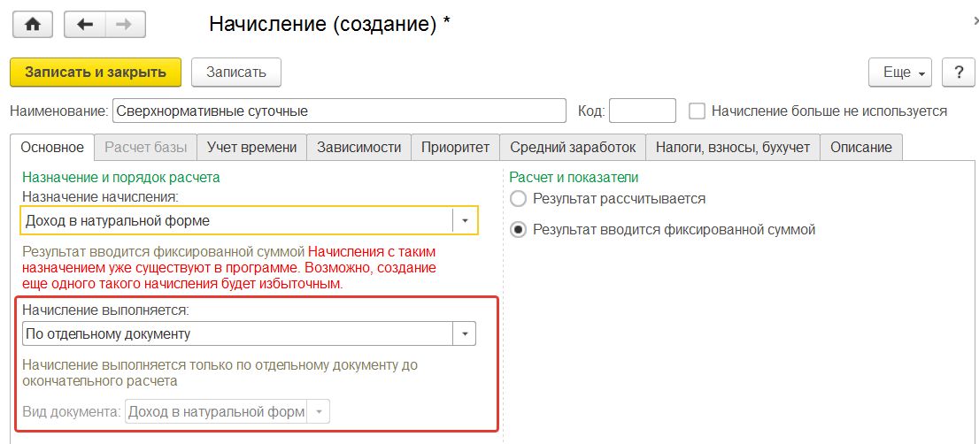Click the Home icon button

click(33, 25)
